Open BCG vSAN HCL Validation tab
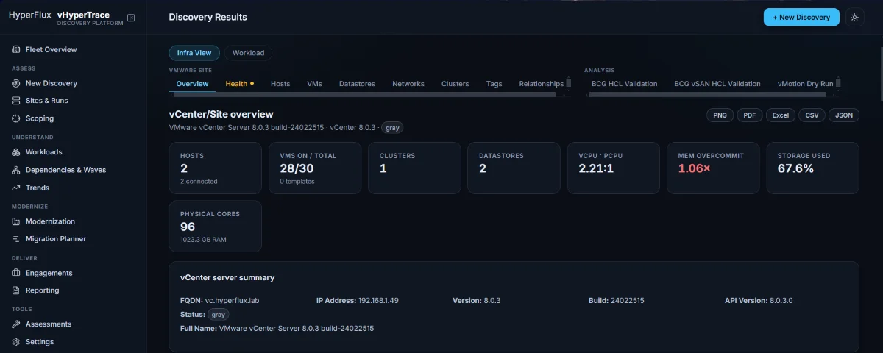The height and width of the screenshot is (353, 883). tap(717, 84)
